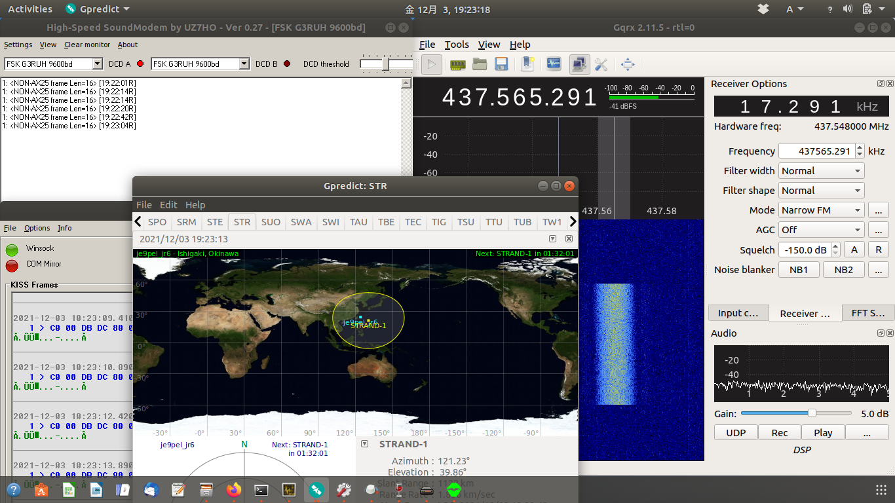Viewport: 895px width, 503px height.
Task: Click Clear monitor in SoundModem
Action: 87,45
